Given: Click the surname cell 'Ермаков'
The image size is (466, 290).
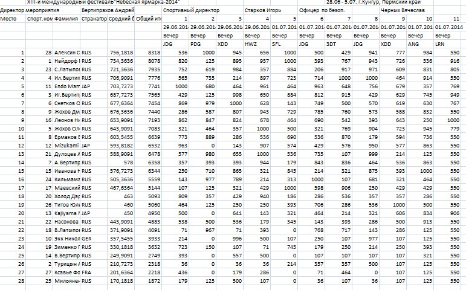Looking at the screenshot, I should pyautogui.click(x=66, y=137).
